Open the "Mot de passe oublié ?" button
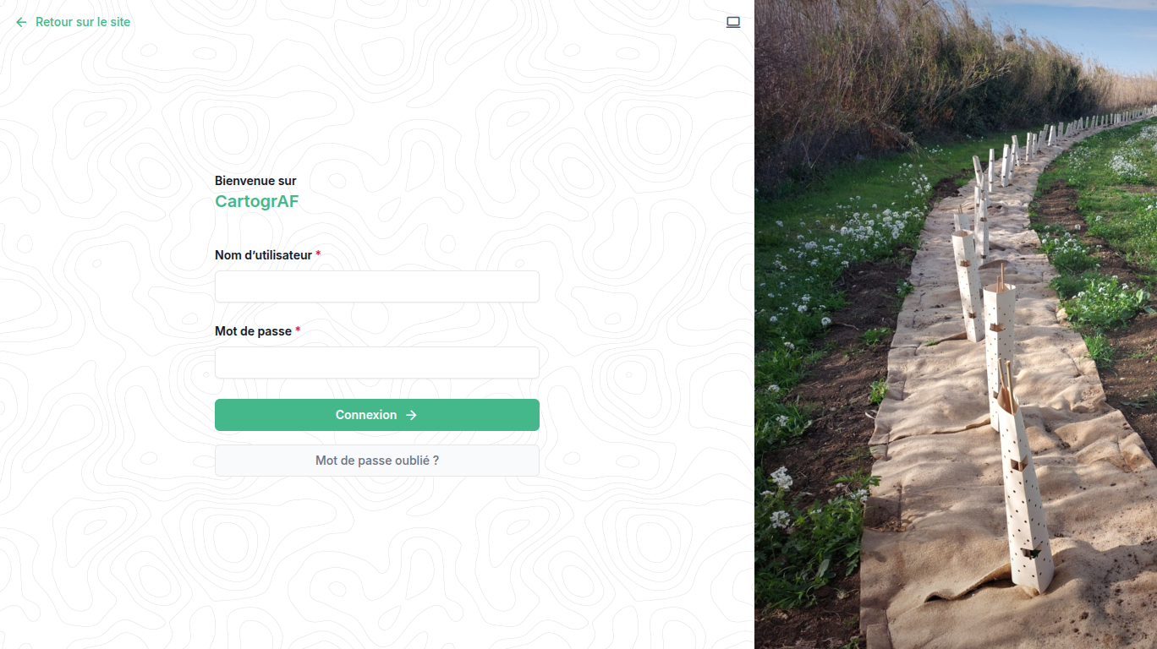This screenshot has height=649, width=1157. [377, 461]
